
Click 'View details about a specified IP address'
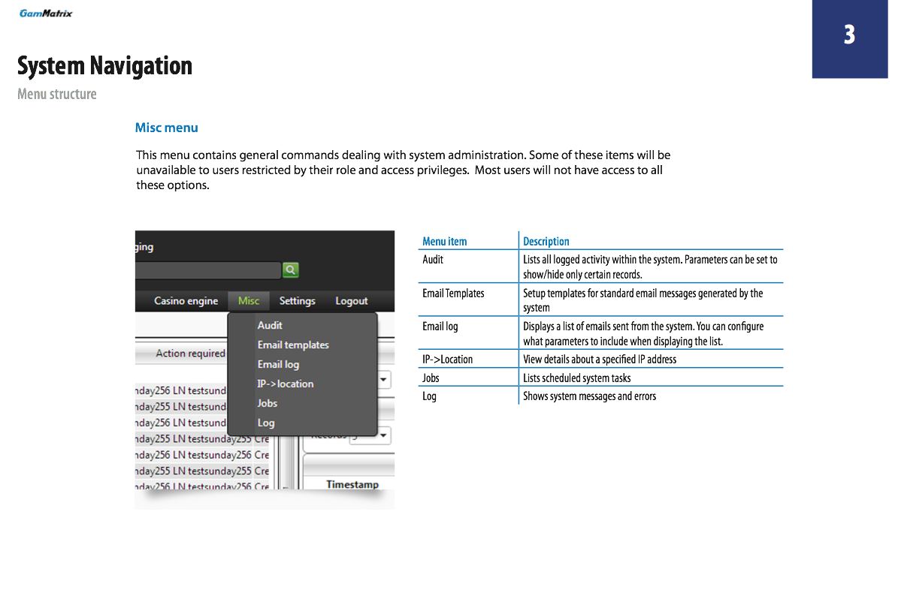[600, 360]
